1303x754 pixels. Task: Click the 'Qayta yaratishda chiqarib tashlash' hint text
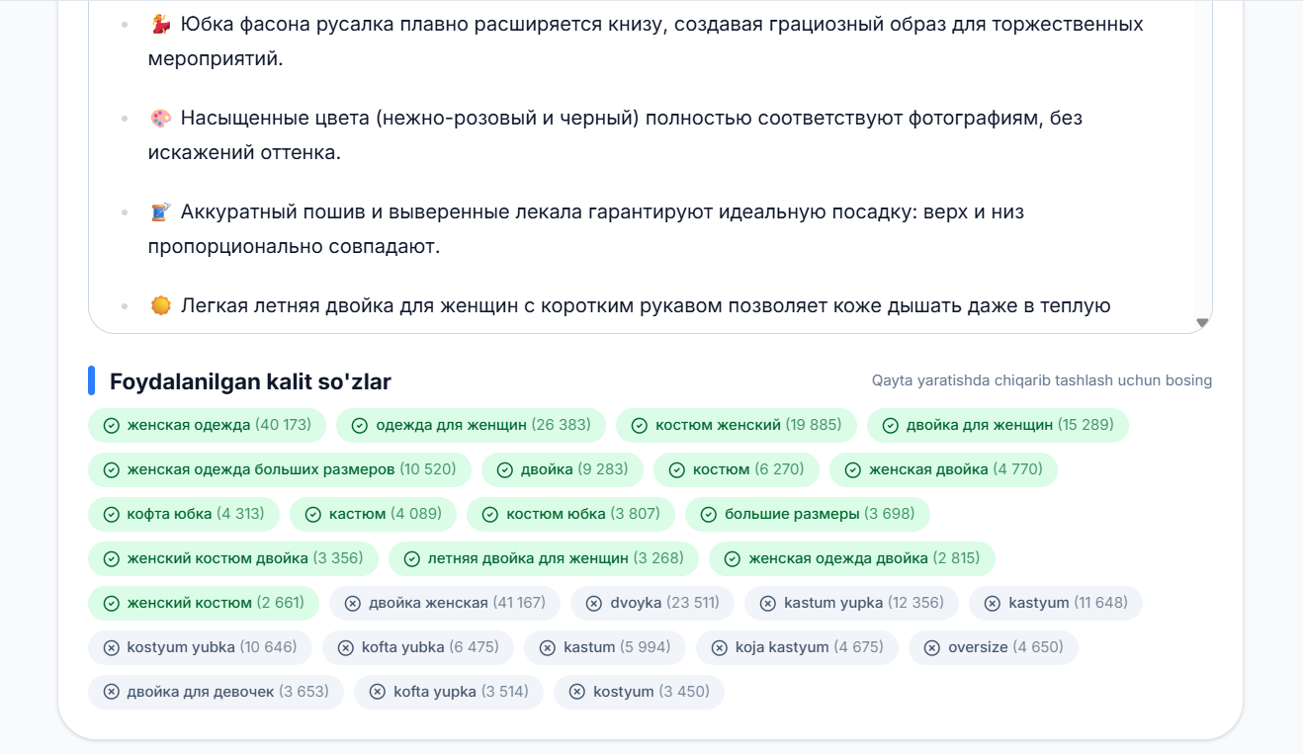pyautogui.click(x=1042, y=380)
